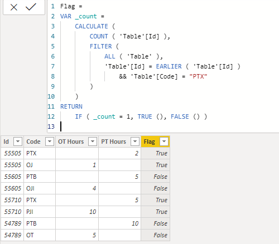
Task: Select the cell with code OJI
Action: (40, 188)
